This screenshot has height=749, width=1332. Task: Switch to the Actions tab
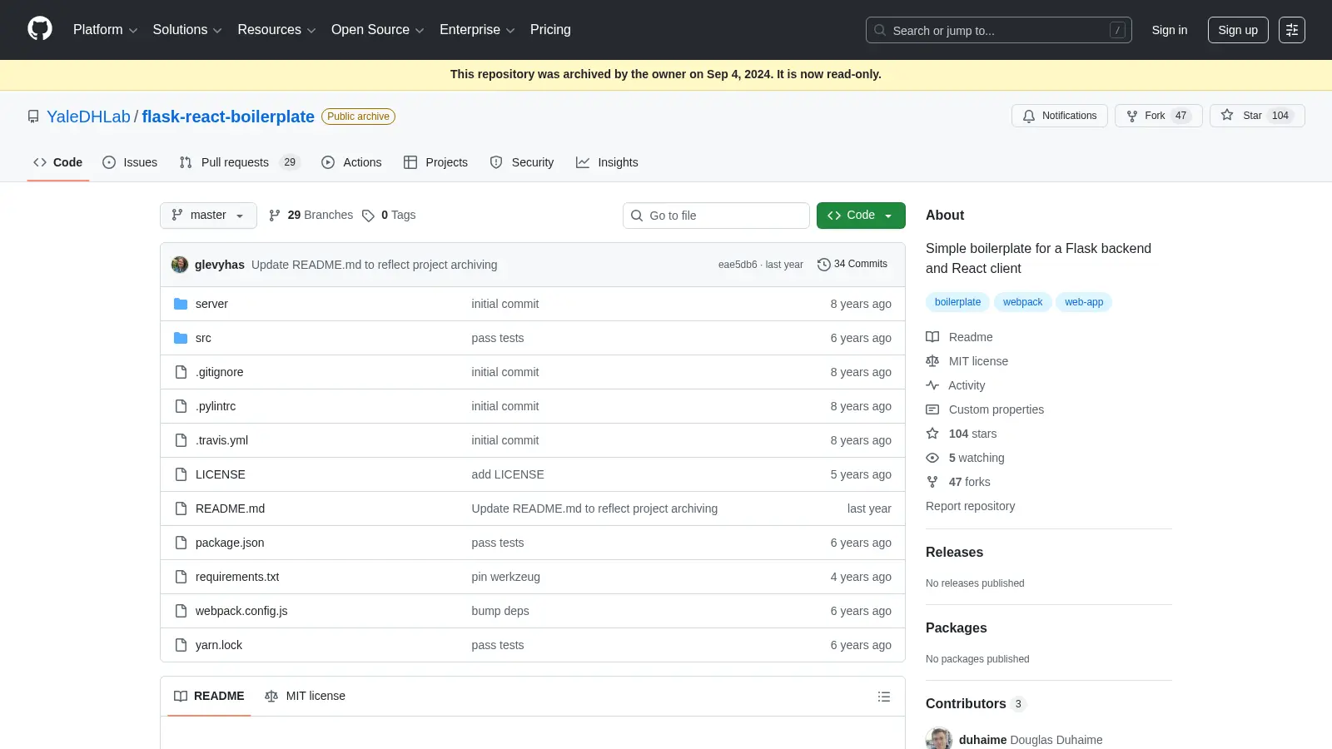coord(351,162)
